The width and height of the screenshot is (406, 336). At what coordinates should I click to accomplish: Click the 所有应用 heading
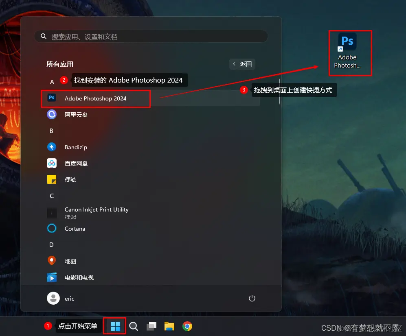click(x=60, y=64)
